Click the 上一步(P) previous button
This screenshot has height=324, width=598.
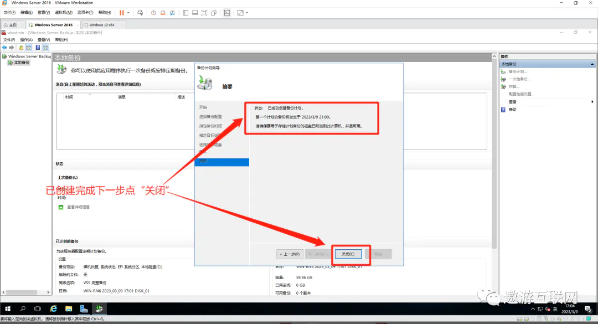tap(290, 254)
